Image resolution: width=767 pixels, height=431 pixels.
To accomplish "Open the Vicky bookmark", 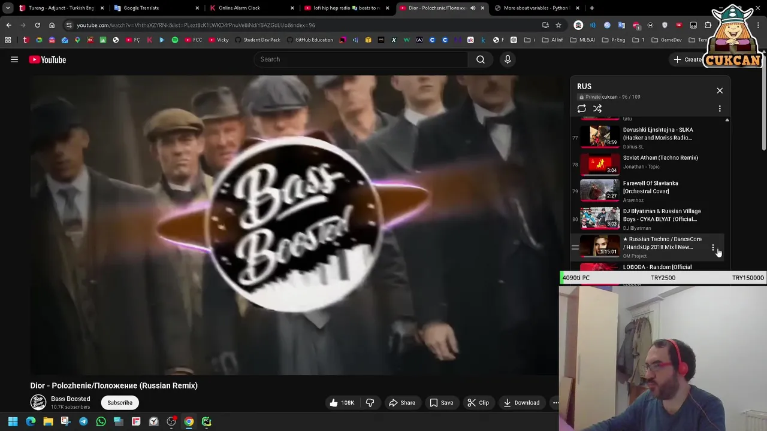I will (x=219, y=40).
